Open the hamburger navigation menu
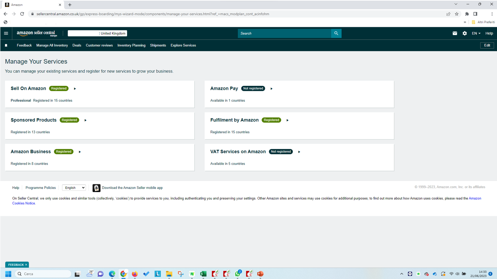 coord(6,33)
